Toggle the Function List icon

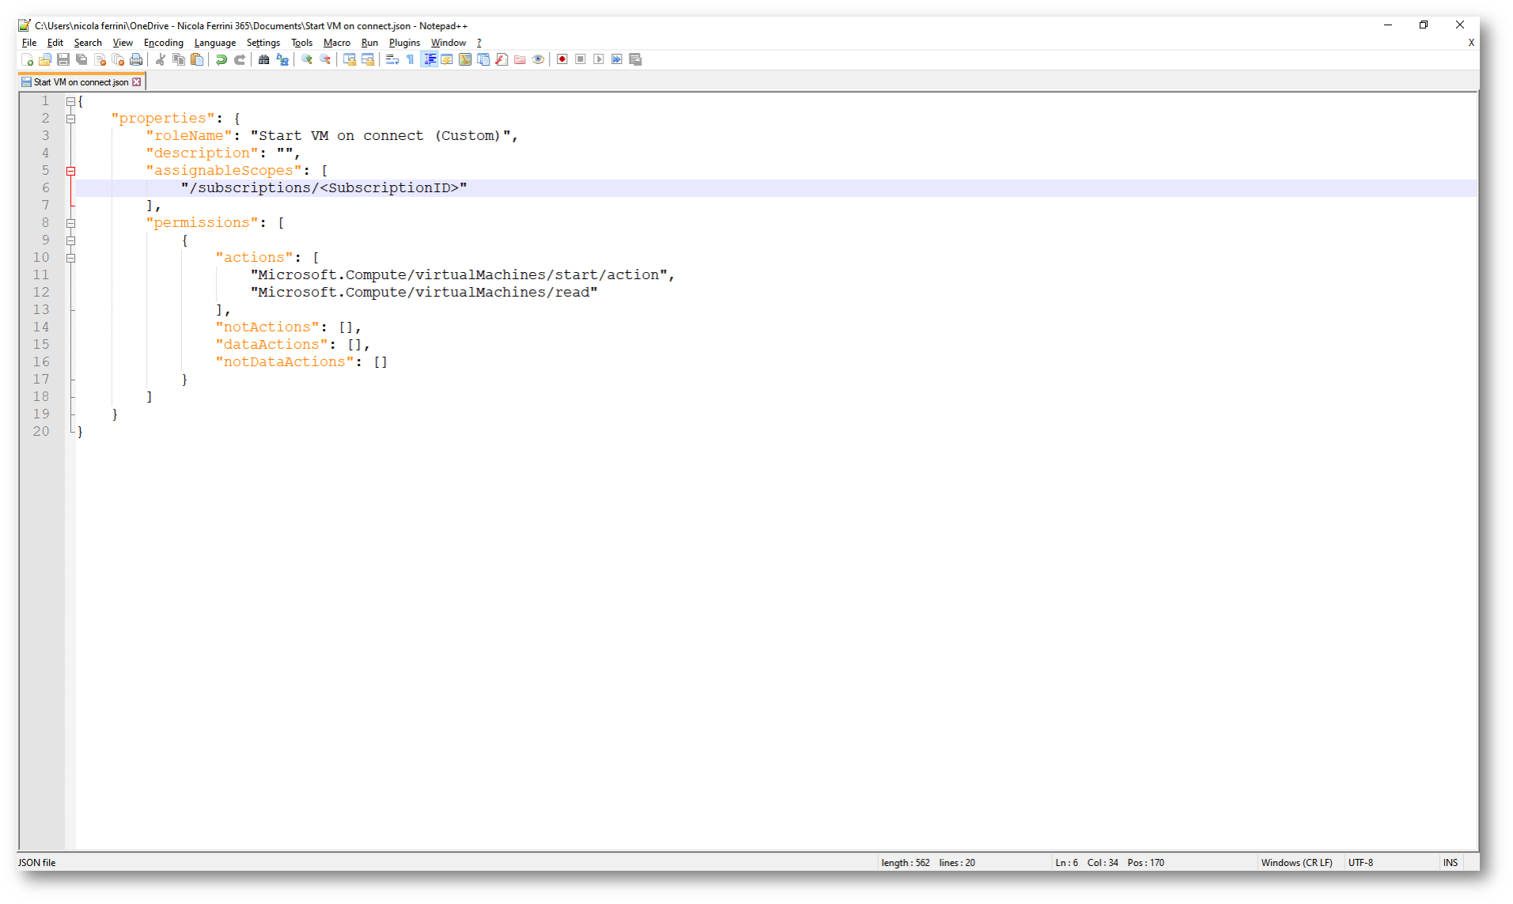[501, 60]
